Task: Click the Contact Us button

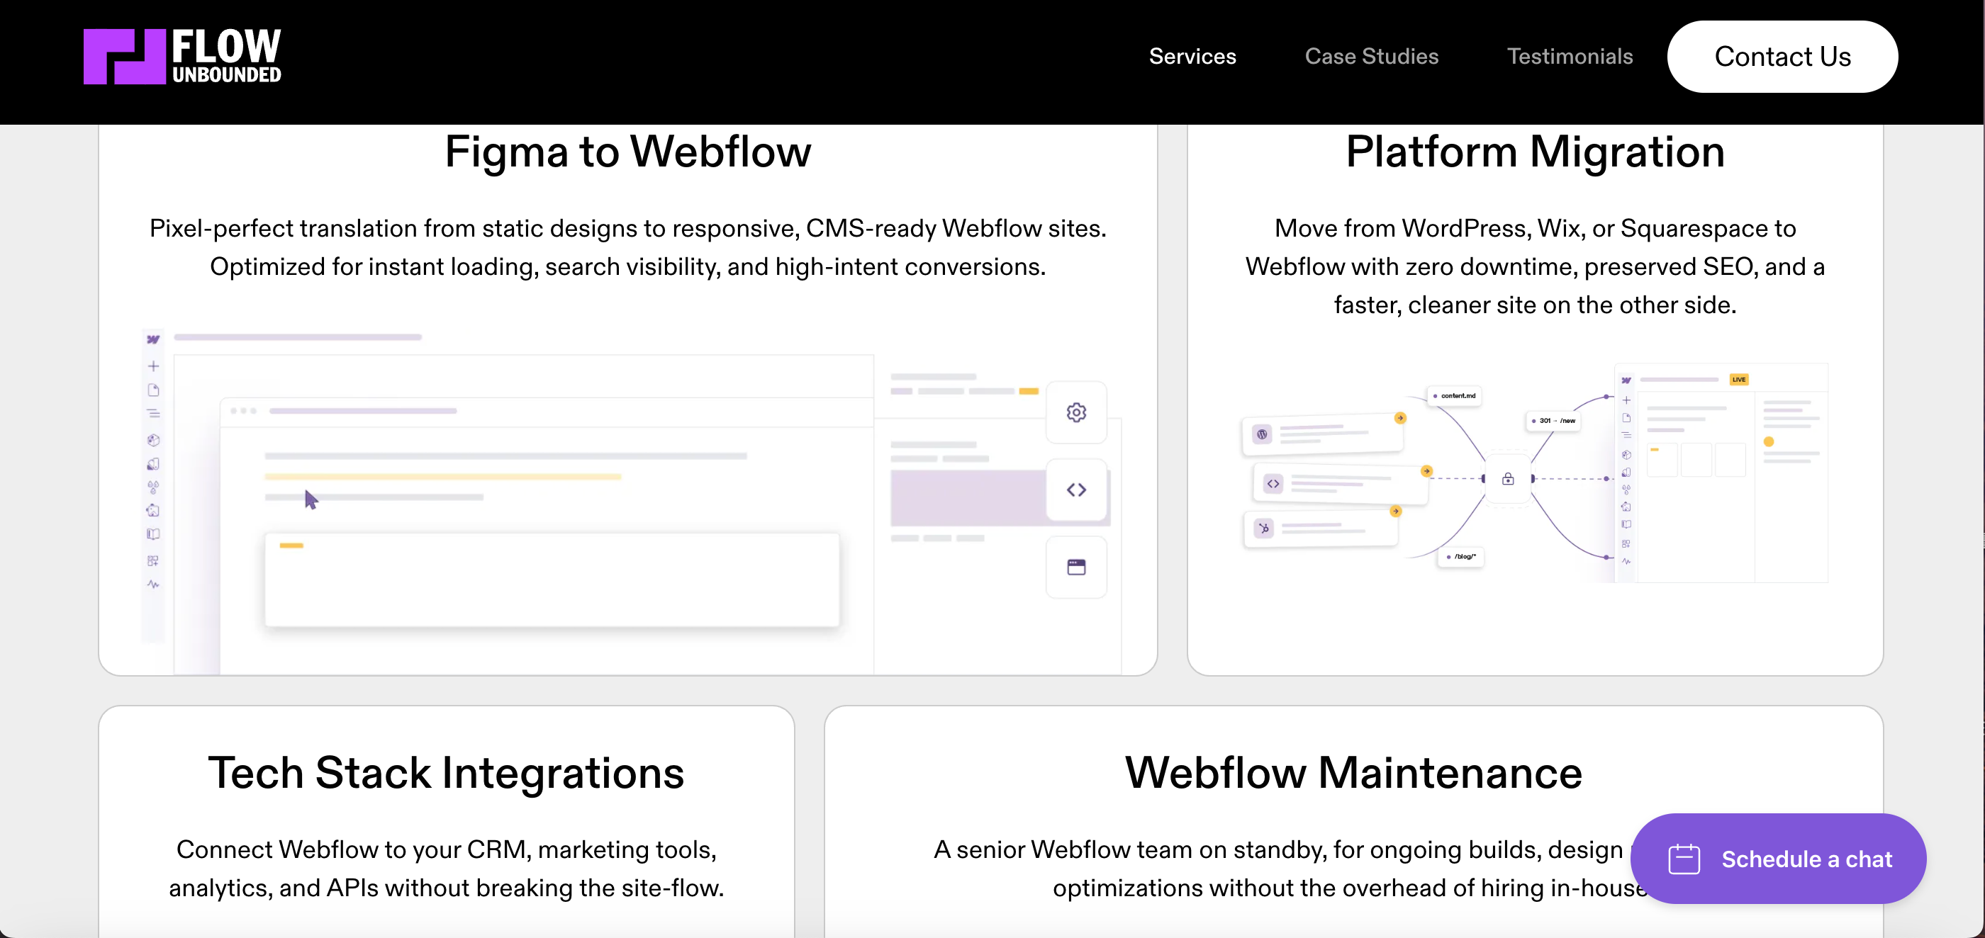Action: (x=1782, y=56)
